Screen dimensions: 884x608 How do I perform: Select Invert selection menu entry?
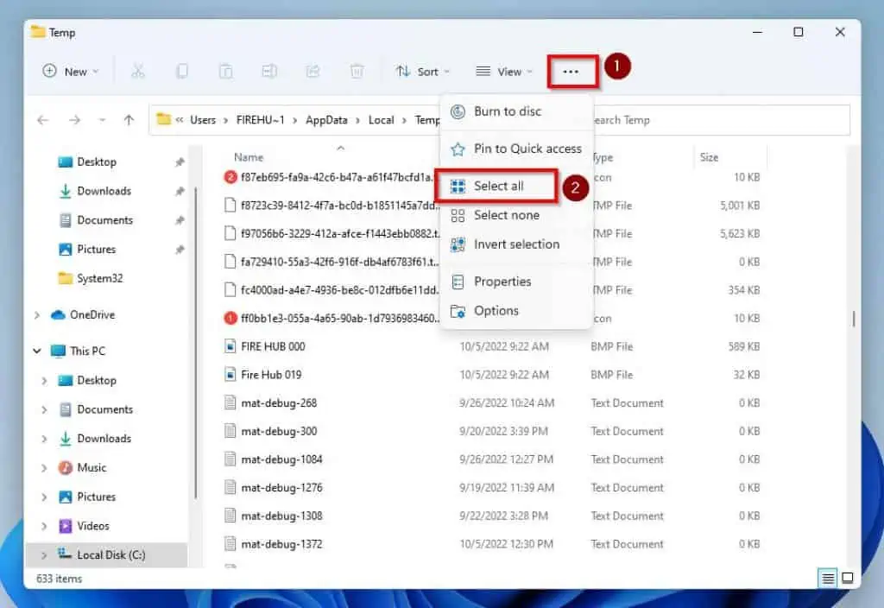[x=516, y=244]
